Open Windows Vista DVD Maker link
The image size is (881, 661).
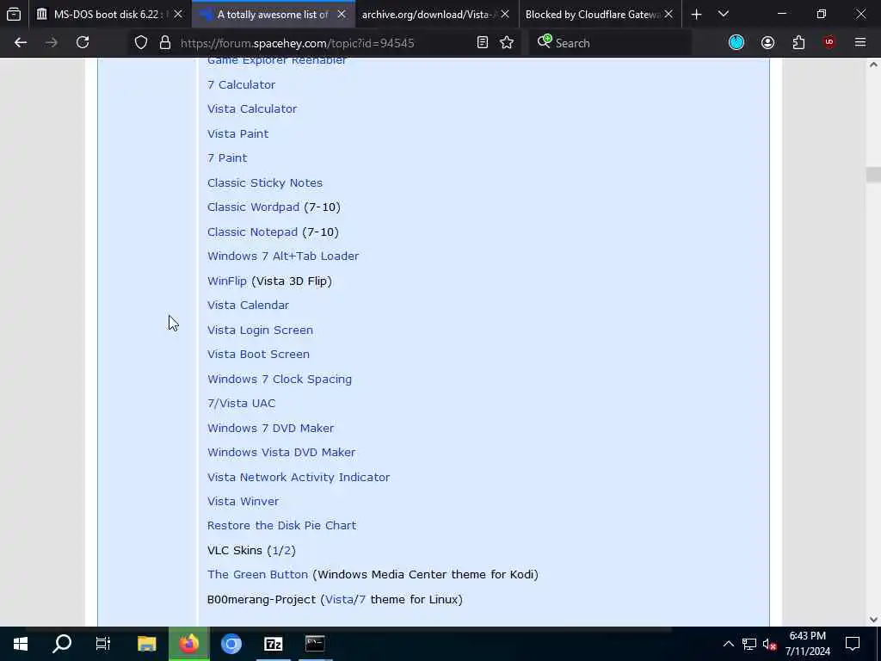pos(281,452)
